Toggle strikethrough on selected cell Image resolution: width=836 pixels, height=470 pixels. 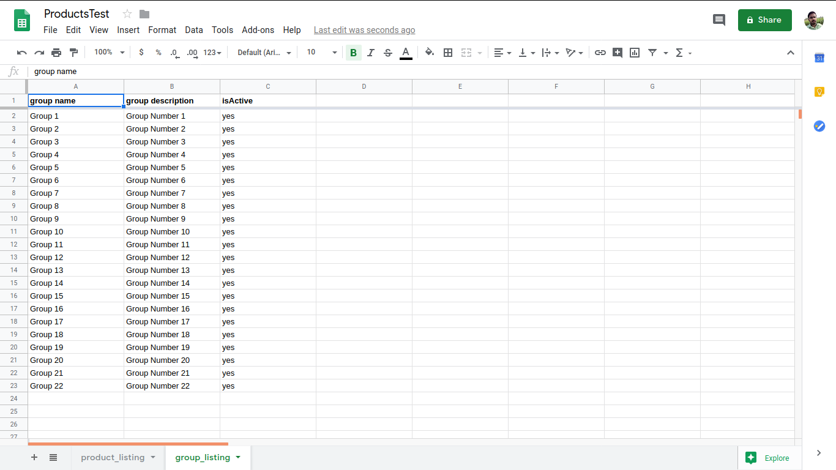coord(387,53)
